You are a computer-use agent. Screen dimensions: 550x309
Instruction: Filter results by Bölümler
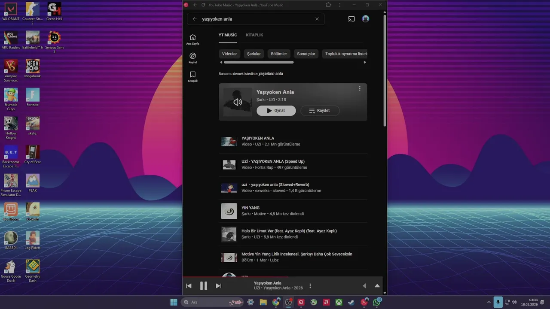click(x=279, y=54)
